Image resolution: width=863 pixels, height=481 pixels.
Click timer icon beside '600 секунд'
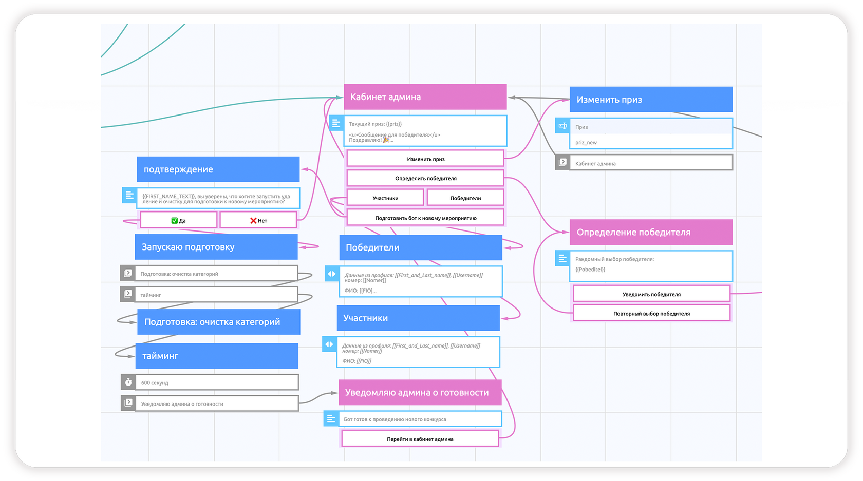(128, 382)
